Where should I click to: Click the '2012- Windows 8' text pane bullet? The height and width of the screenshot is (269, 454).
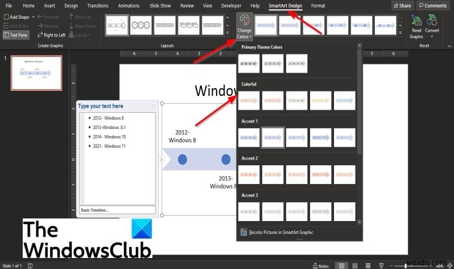coord(108,118)
